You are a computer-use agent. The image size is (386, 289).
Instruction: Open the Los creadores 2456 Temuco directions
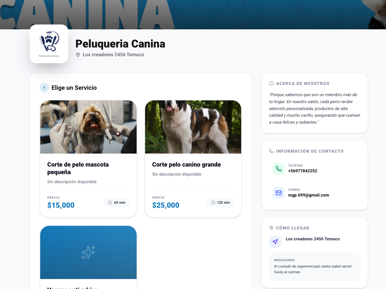tap(313, 239)
